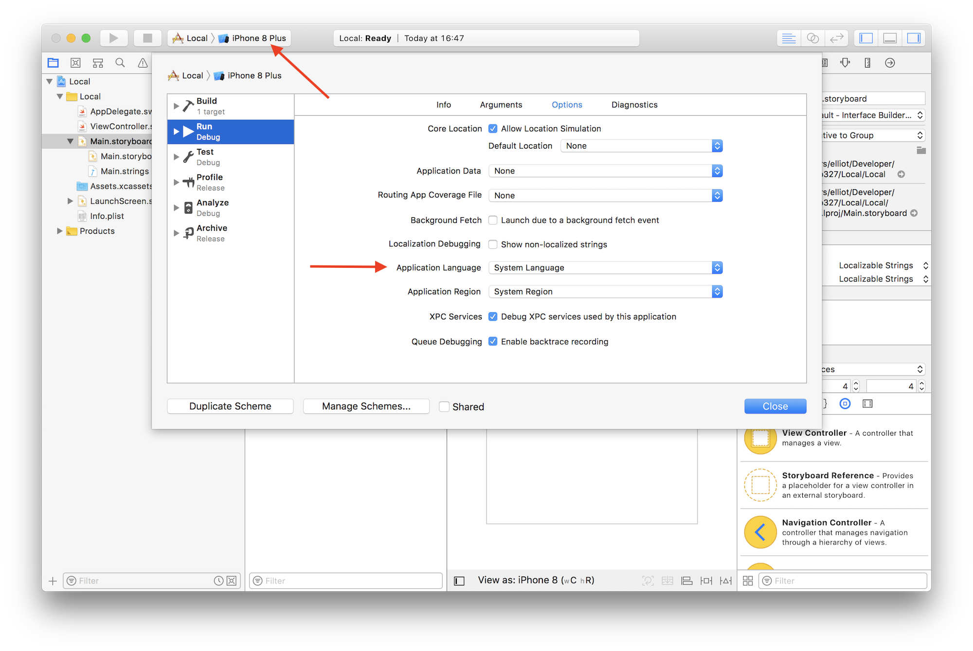Show the Project navigator folder icon

point(53,63)
